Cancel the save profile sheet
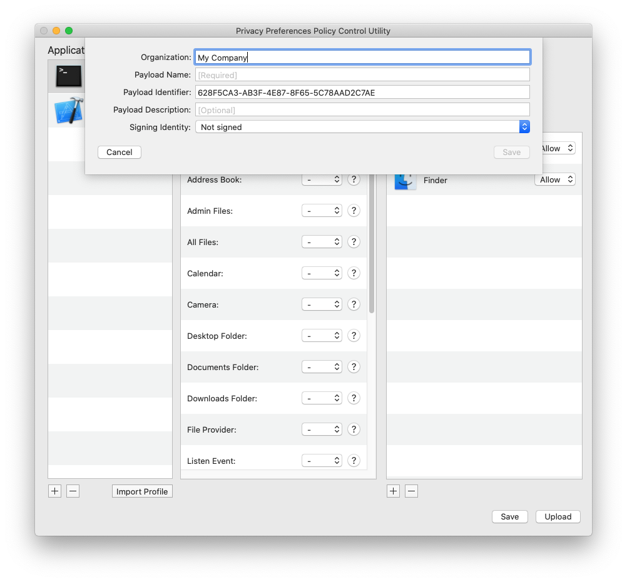The image size is (627, 582). coord(119,152)
